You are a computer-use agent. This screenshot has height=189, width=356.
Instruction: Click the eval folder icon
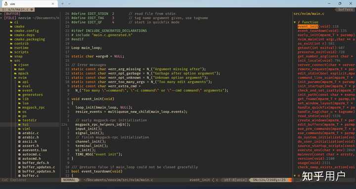click(19, 86)
